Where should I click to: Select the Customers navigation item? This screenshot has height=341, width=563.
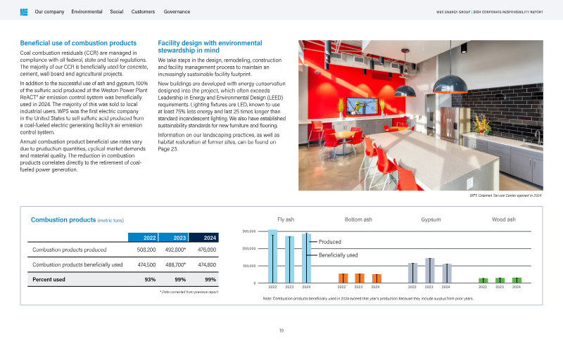tap(144, 12)
